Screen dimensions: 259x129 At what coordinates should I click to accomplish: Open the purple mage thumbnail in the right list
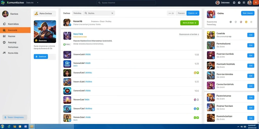pyautogui.click(x=211, y=85)
